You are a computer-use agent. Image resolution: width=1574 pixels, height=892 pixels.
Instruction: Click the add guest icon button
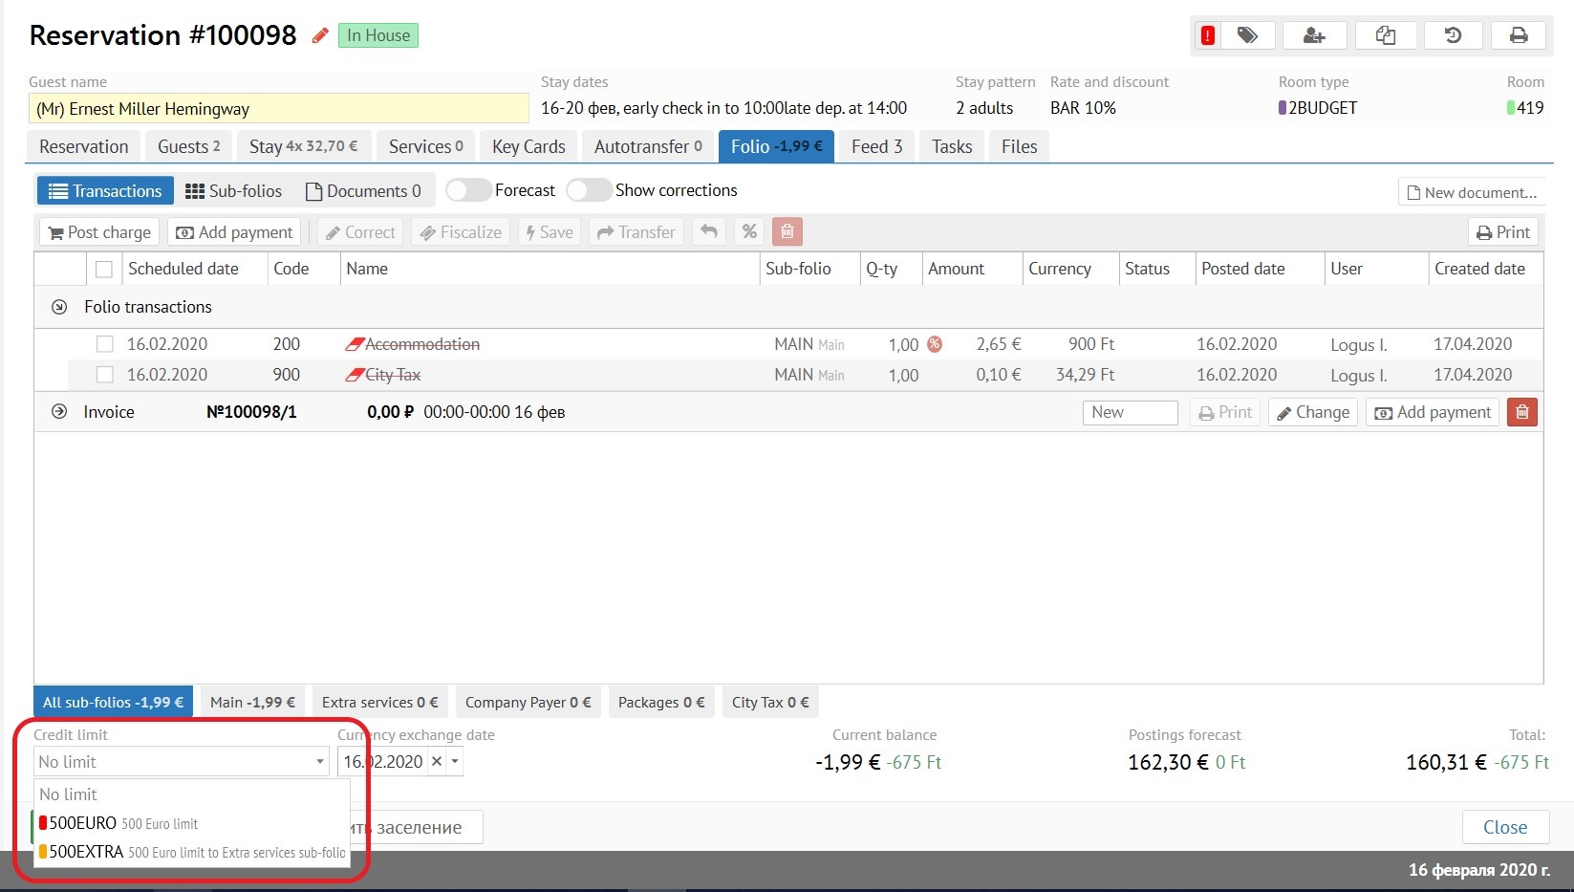[1314, 36]
